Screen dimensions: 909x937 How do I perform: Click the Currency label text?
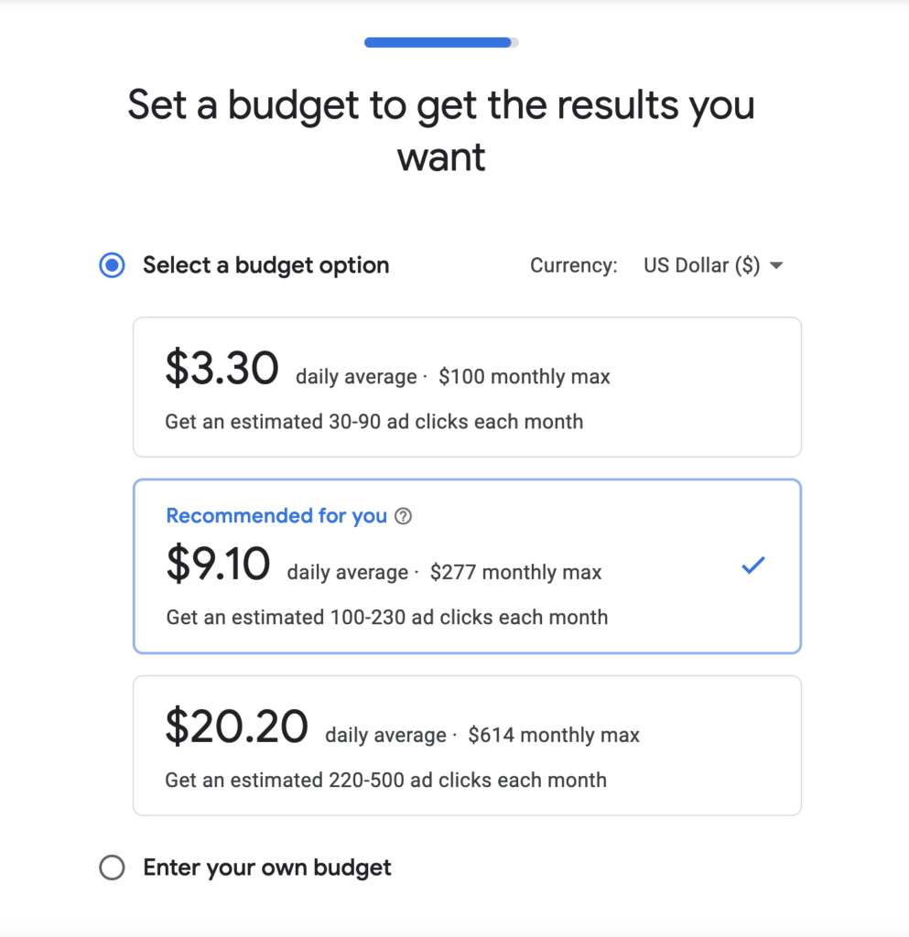pyautogui.click(x=574, y=265)
